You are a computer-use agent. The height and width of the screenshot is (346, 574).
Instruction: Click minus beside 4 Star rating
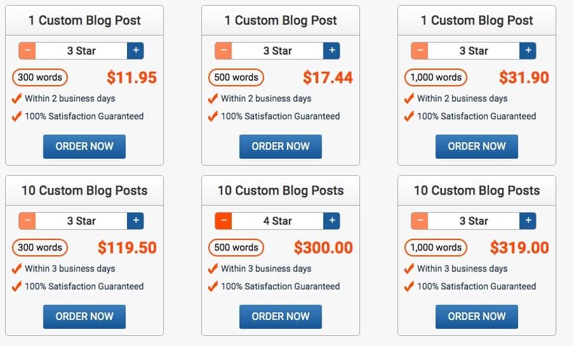pyautogui.click(x=224, y=221)
